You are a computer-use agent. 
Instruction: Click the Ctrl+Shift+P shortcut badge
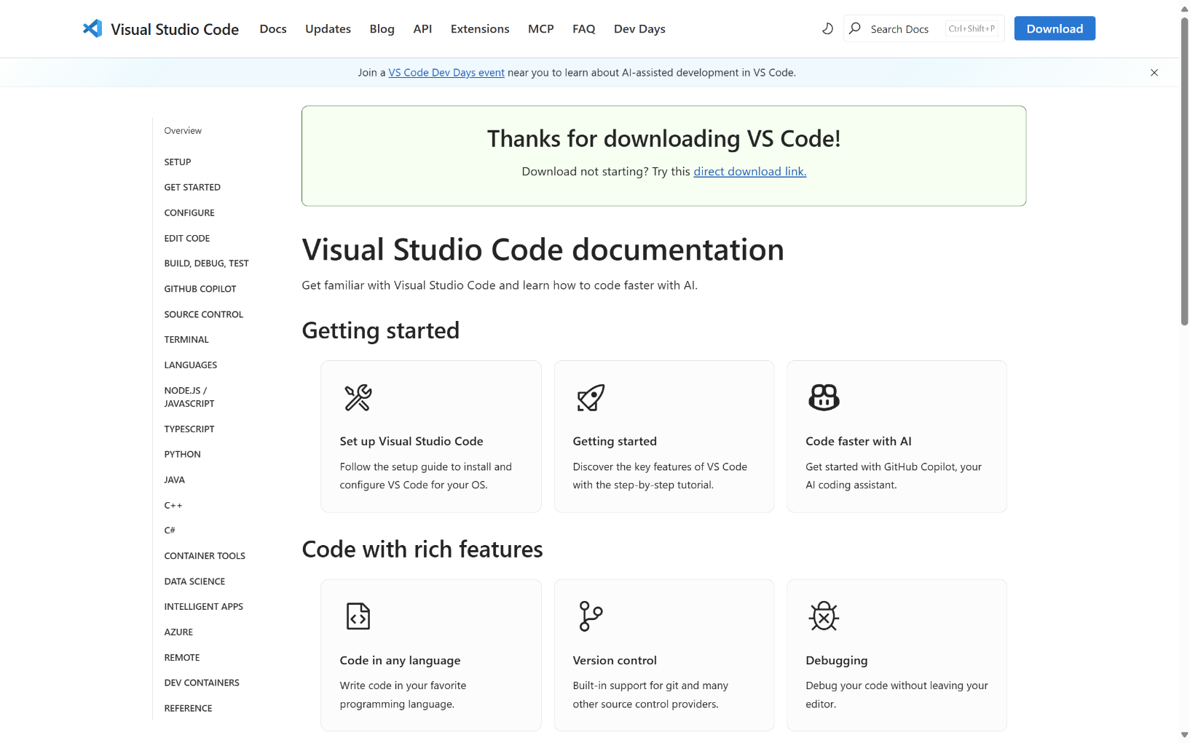point(972,28)
